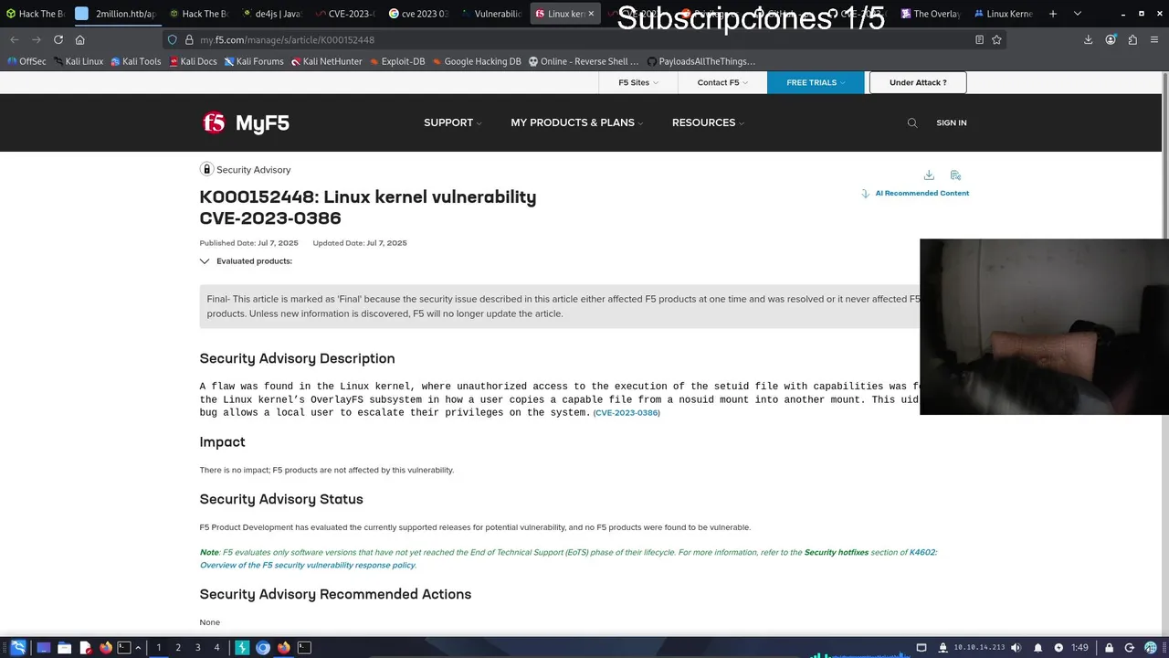Switch to The Overlay tab
Viewport: 1169px width, 658px height.
[930, 14]
